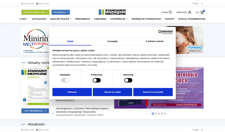Click the Cookiebot logo
Screen dimensions: 225x132
165,32
